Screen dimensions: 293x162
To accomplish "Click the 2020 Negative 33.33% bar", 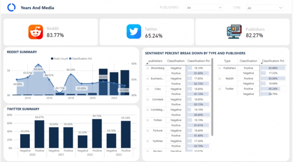I will [25, 141].
